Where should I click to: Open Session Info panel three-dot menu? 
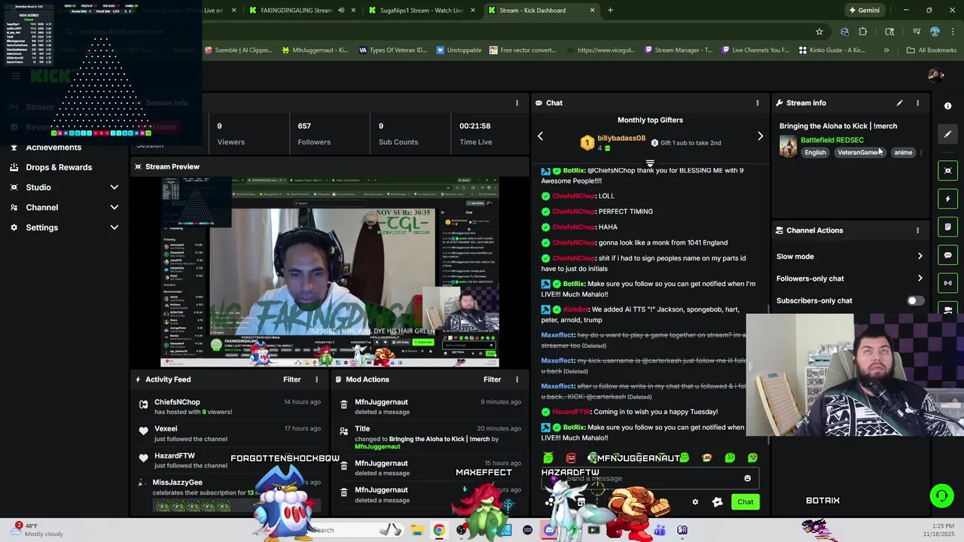pyautogui.click(x=517, y=103)
